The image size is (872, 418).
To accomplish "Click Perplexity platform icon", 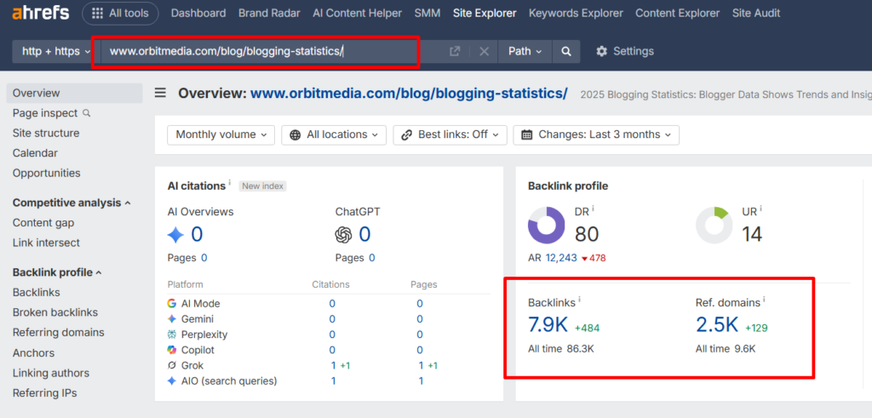I will (172, 335).
